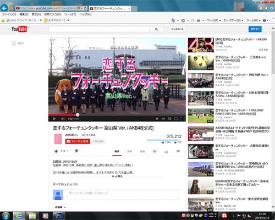Click the red channel subscribe button
This screenshot has height=220, width=275.
(78, 141)
